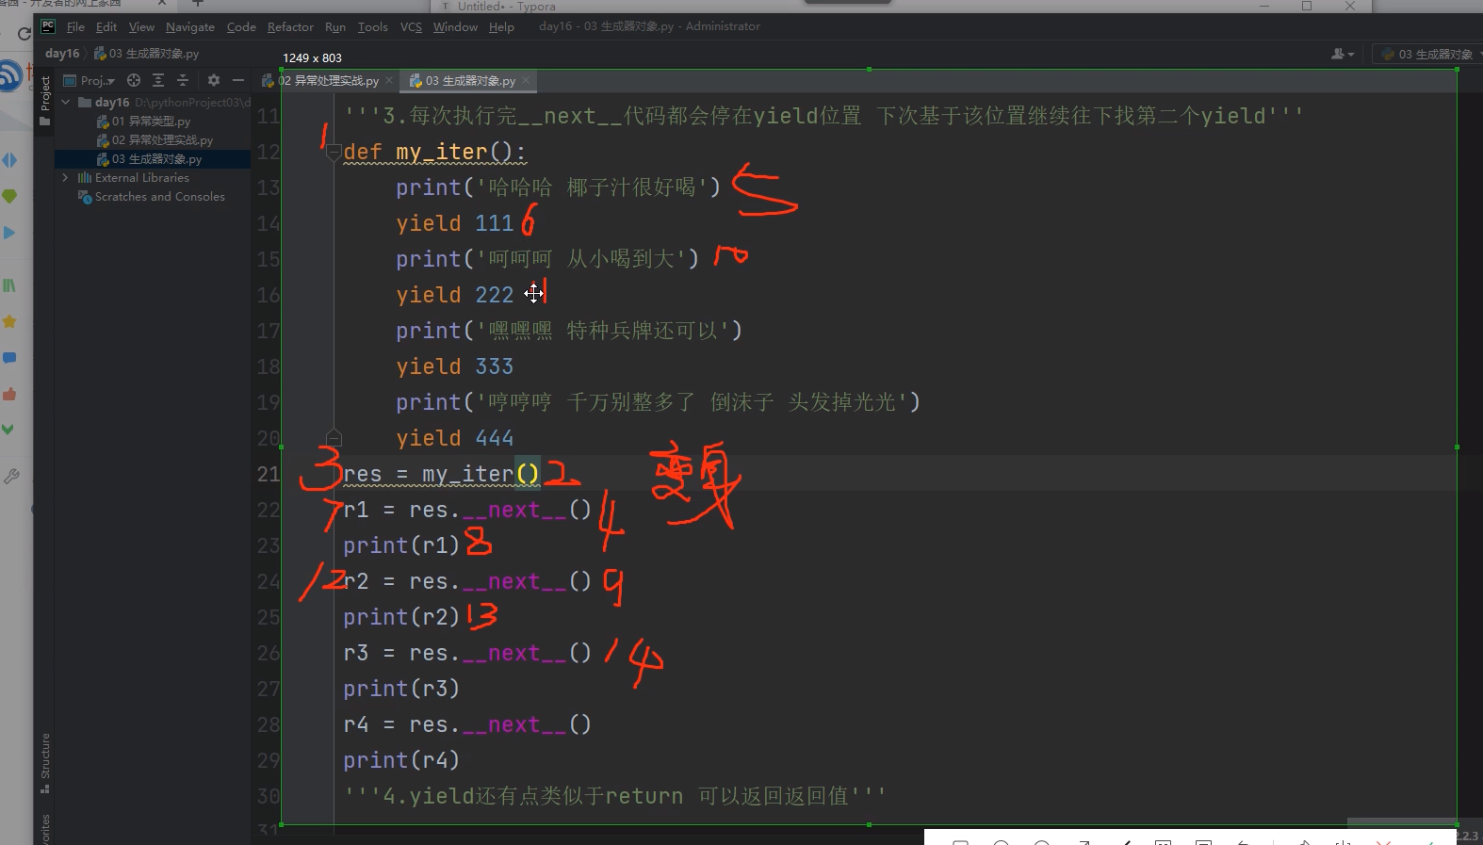
Task: Open the View menu
Action: click(x=141, y=27)
